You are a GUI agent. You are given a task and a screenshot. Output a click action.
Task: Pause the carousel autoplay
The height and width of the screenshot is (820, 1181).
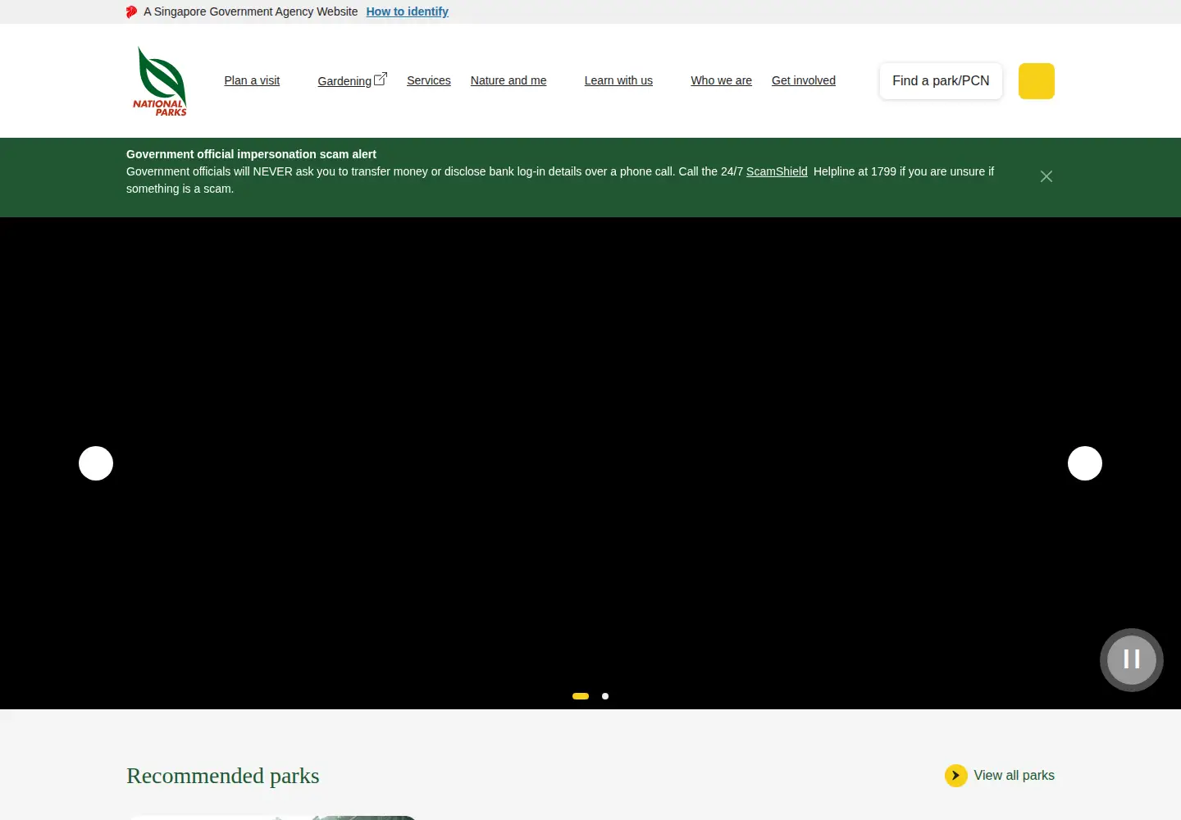pos(1132,660)
